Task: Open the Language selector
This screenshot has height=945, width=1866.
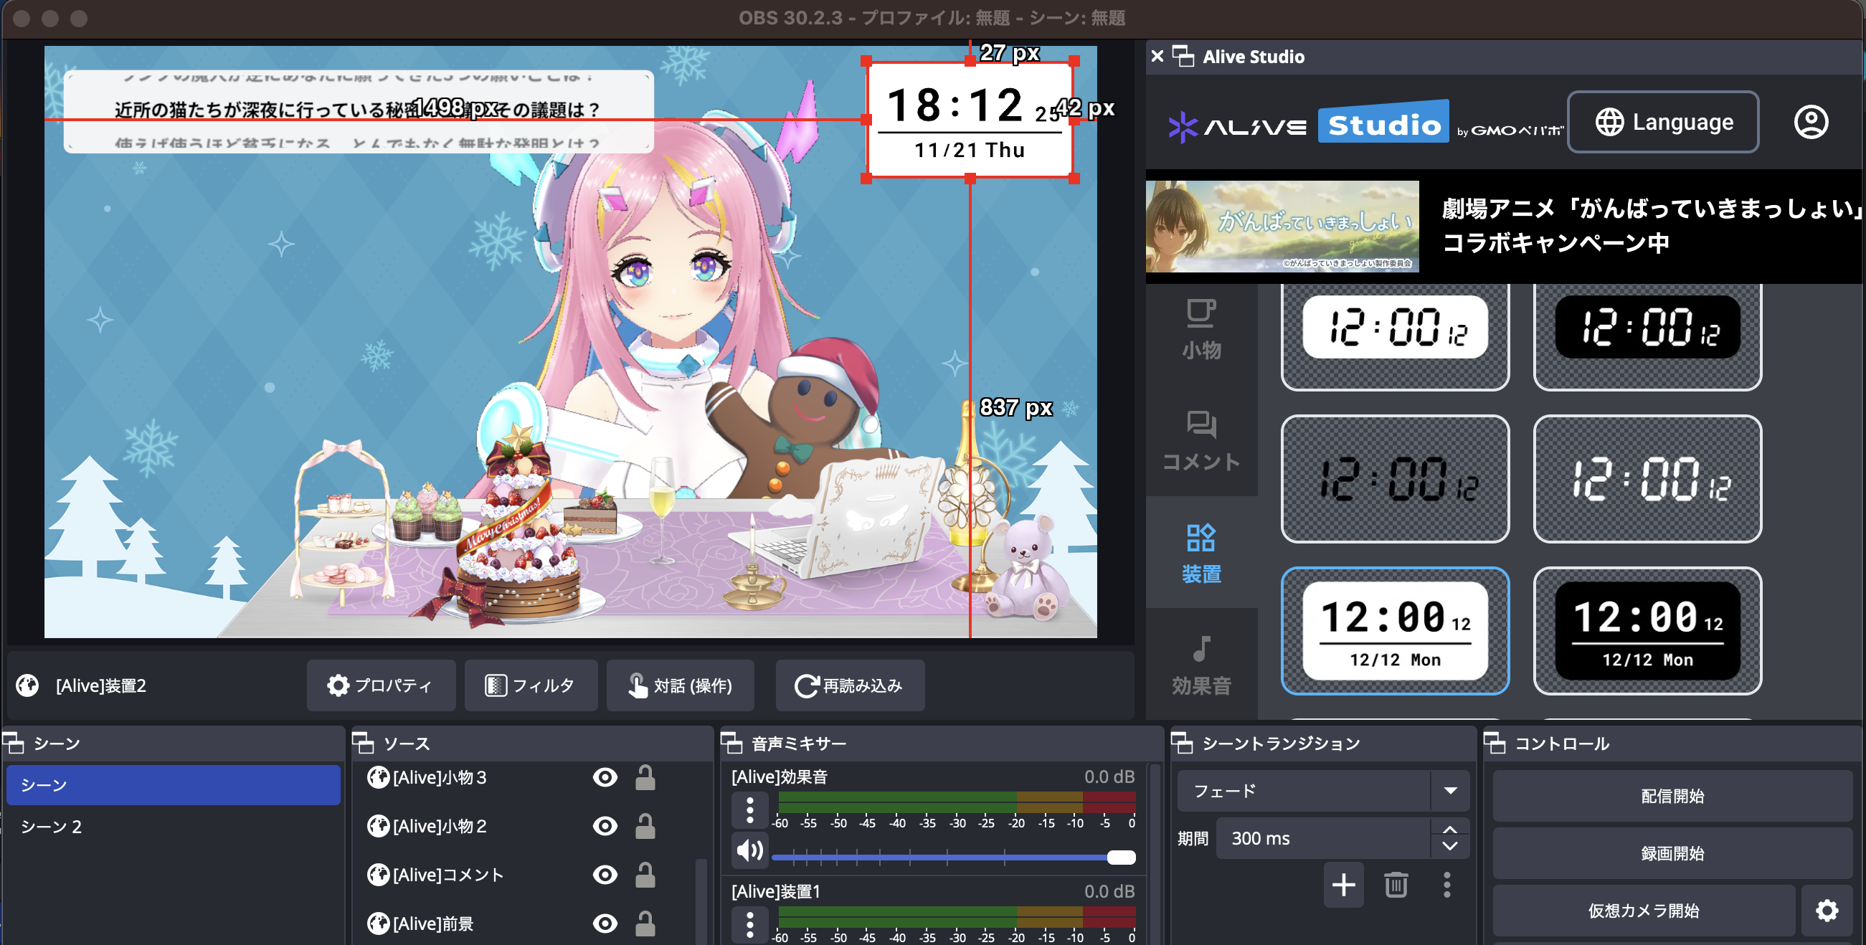Action: (1663, 122)
